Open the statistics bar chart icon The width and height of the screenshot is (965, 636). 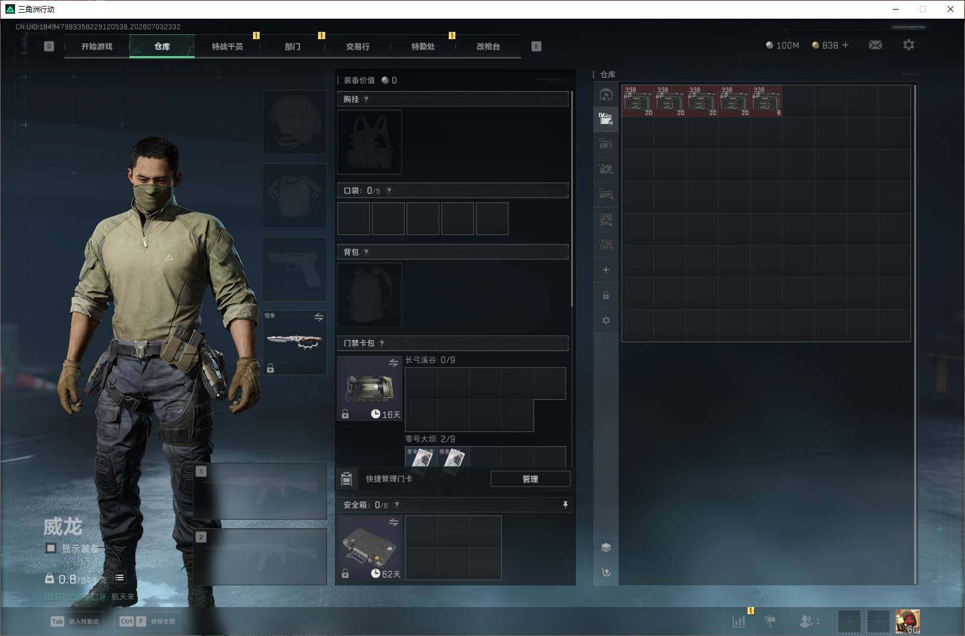[739, 621]
